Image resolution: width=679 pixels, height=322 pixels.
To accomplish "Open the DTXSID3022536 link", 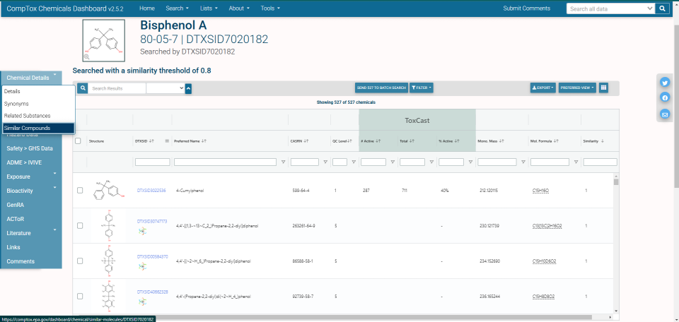I will pyautogui.click(x=151, y=190).
